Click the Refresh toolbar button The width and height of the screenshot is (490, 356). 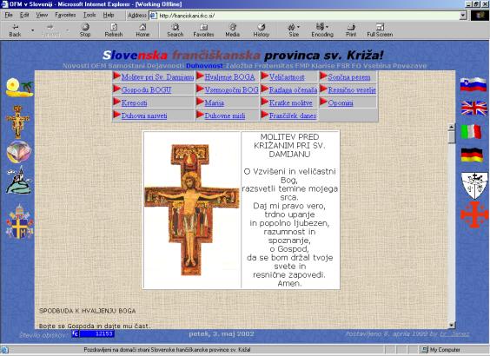click(114, 30)
